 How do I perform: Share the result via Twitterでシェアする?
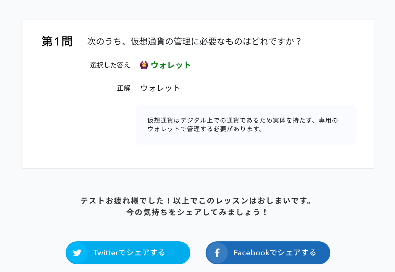[129, 253]
